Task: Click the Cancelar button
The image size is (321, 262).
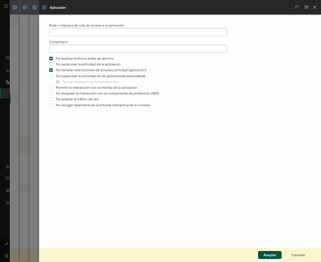Action: point(298,255)
